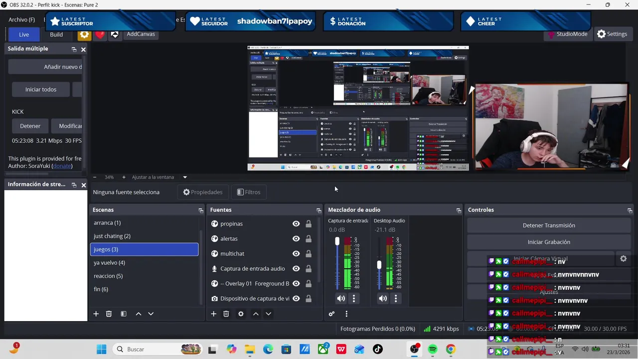Open source properties gear in Fuentes toolbar
The height and width of the screenshot is (359, 638).
(x=241, y=314)
